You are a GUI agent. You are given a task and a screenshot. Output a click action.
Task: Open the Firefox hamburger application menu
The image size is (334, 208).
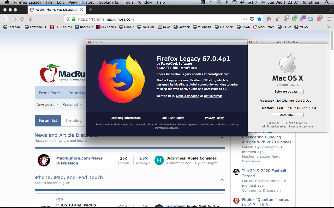pos(329,19)
